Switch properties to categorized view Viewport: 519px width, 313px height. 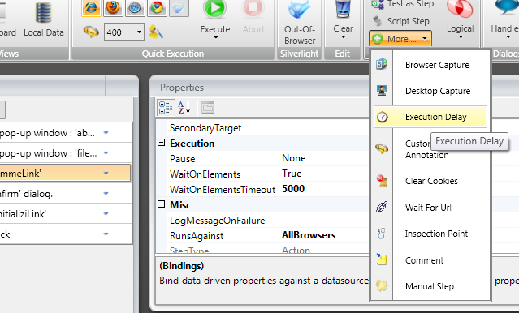pos(166,108)
